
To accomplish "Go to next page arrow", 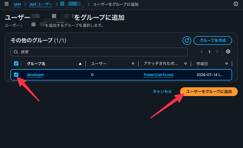I will point(217,52).
